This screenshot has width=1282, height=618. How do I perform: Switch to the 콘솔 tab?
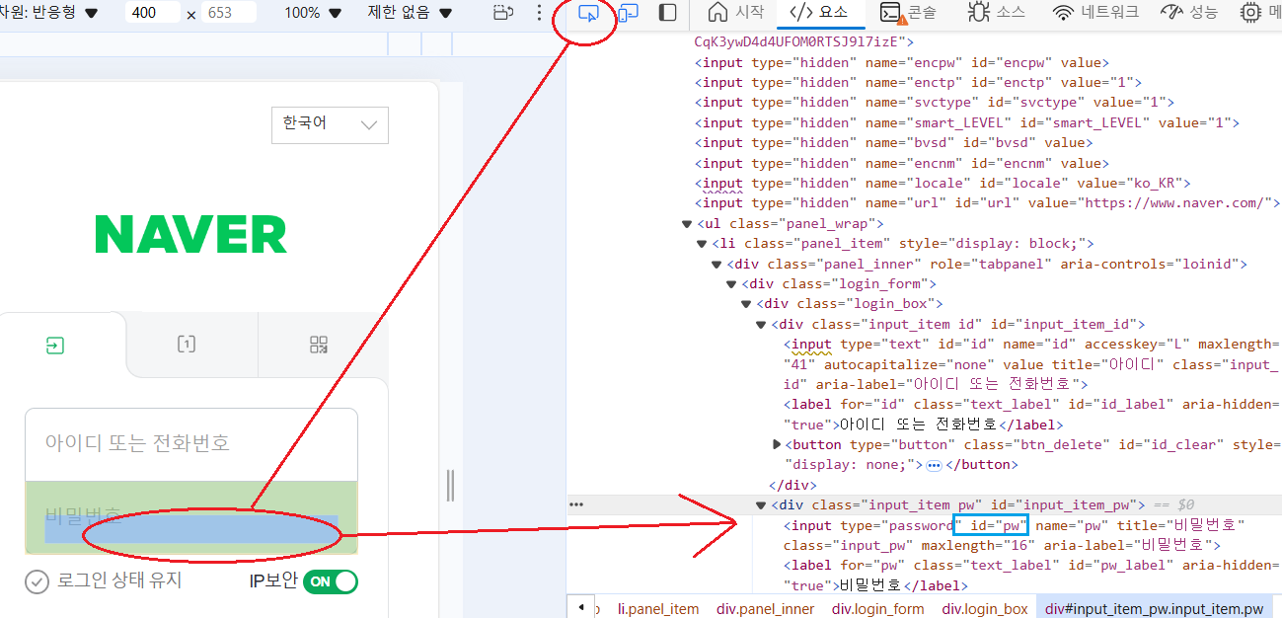[x=908, y=13]
